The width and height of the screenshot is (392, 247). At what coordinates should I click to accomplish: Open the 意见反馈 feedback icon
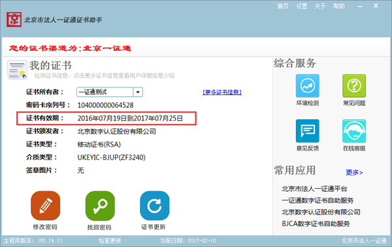coord(308,131)
